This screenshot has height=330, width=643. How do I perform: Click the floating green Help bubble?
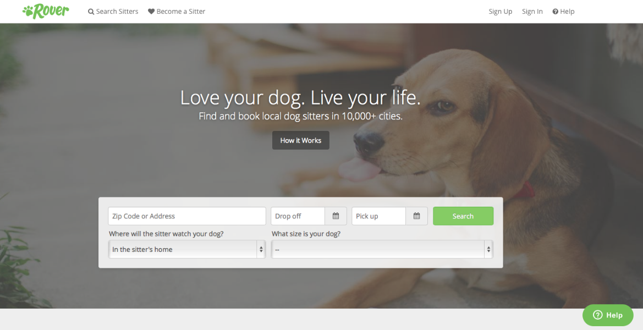pos(608,315)
